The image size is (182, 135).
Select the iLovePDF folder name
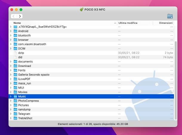[24, 79]
